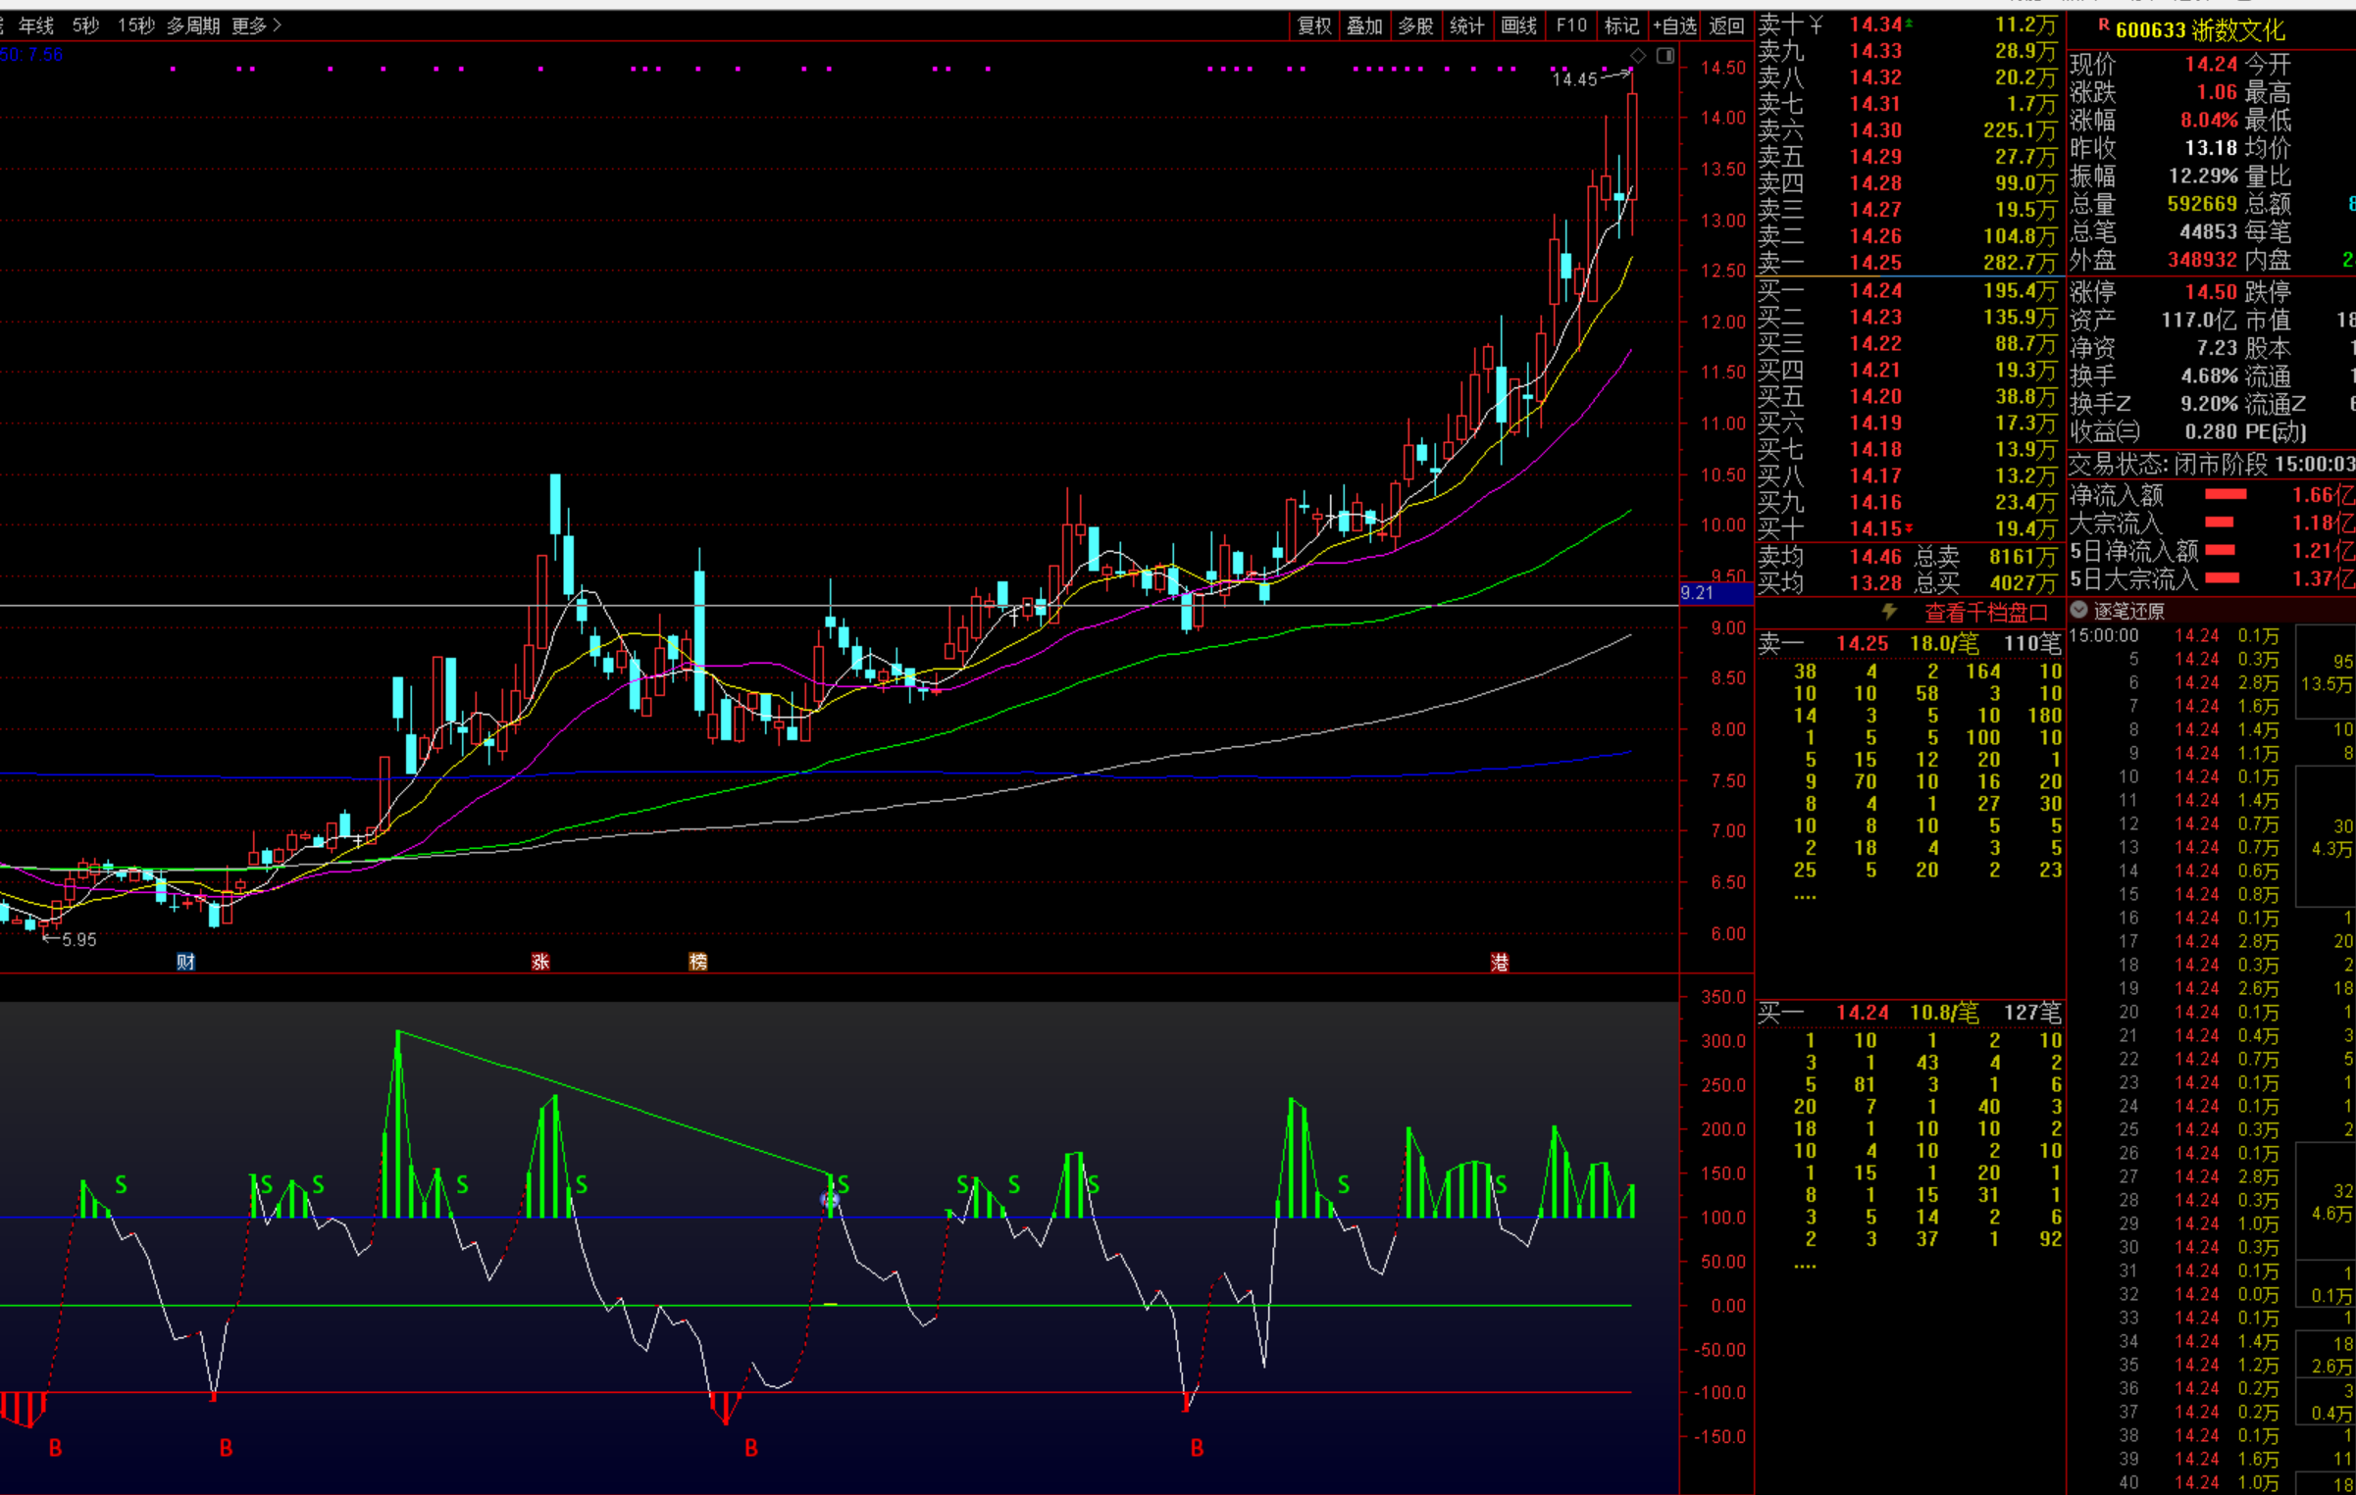The image size is (2356, 1495).
Task: Click the ¥ icon next to 卖十
Action: (1816, 24)
